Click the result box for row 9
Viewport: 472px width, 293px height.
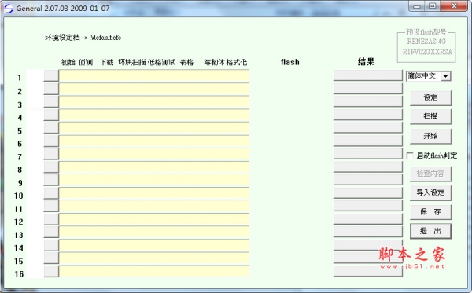pos(368,180)
